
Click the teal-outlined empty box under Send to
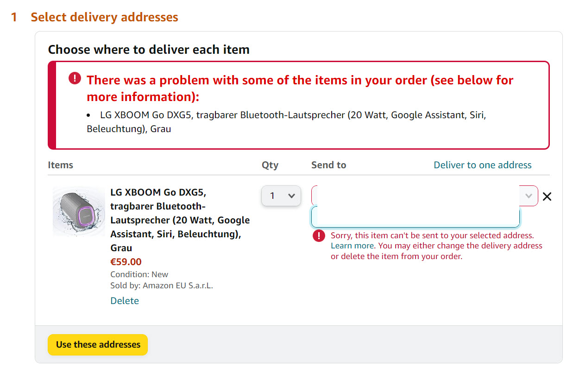(x=415, y=217)
